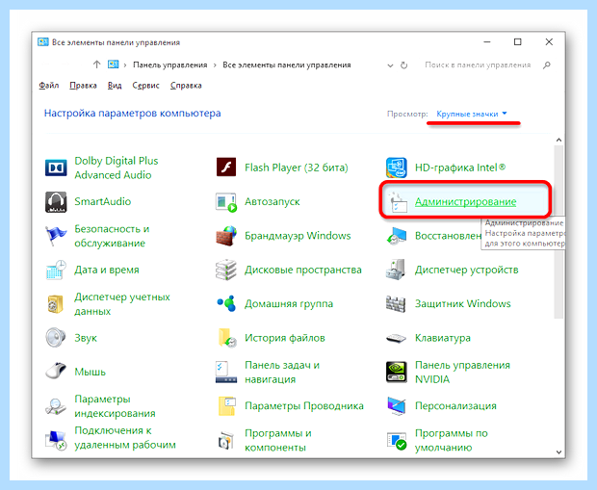This screenshot has height=490, width=597.
Task: Expand the Крупные значки view dropdown
Action: coord(472,114)
